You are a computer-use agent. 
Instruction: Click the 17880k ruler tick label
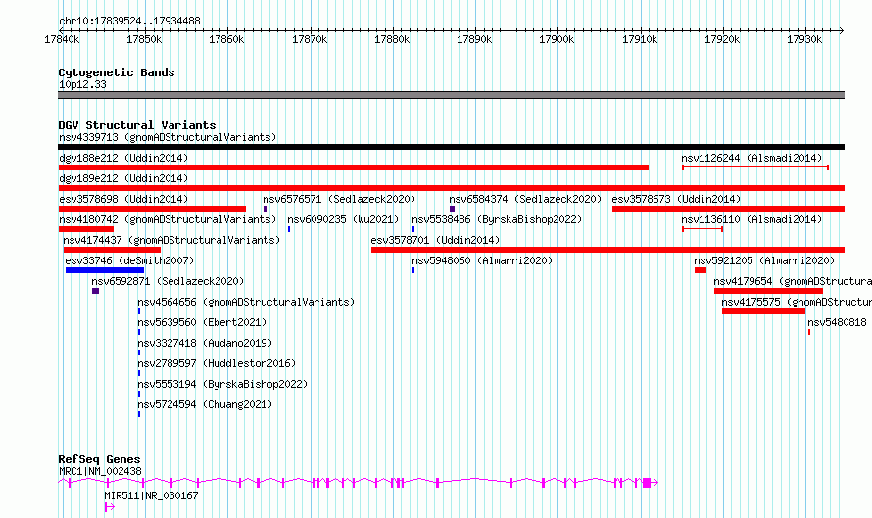[x=392, y=39]
